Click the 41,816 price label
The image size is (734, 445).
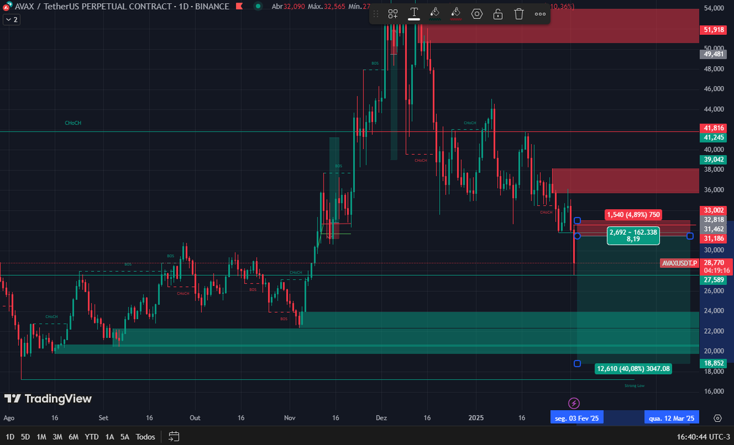pyautogui.click(x=714, y=128)
